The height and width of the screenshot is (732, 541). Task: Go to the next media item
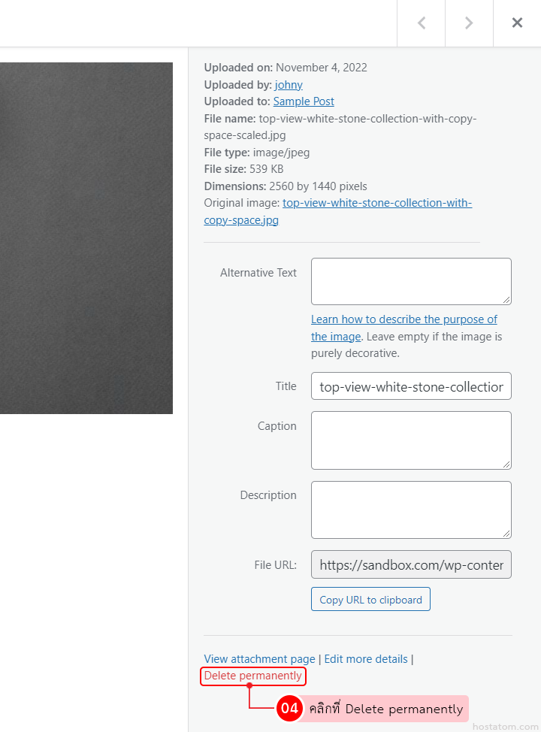(x=469, y=23)
